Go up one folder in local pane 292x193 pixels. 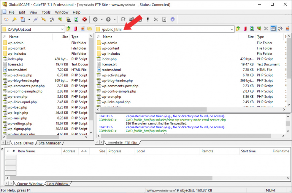click(x=68, y=29)
